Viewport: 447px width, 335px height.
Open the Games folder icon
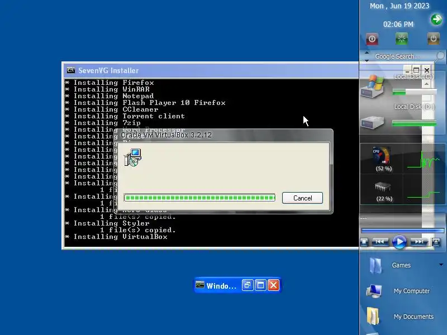point(375,266)
